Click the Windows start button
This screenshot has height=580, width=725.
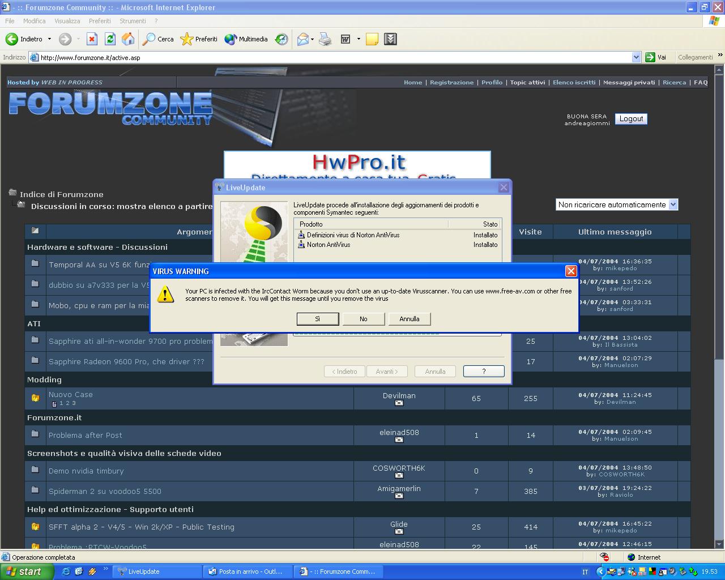(27, 572)
